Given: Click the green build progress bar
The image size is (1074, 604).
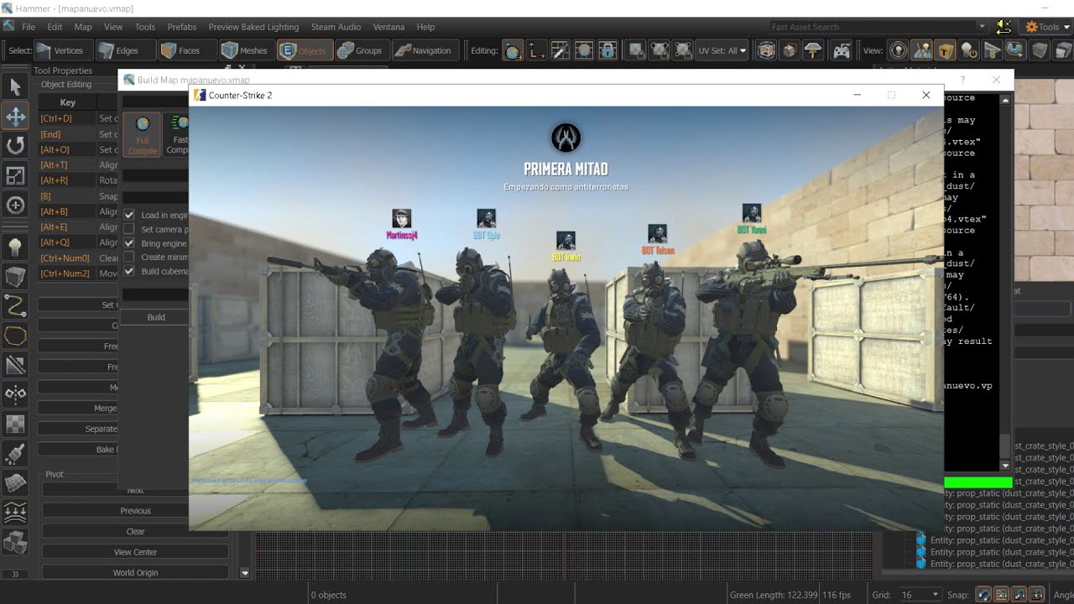Looking at the screenshot, I should click(x=978, y=482).
